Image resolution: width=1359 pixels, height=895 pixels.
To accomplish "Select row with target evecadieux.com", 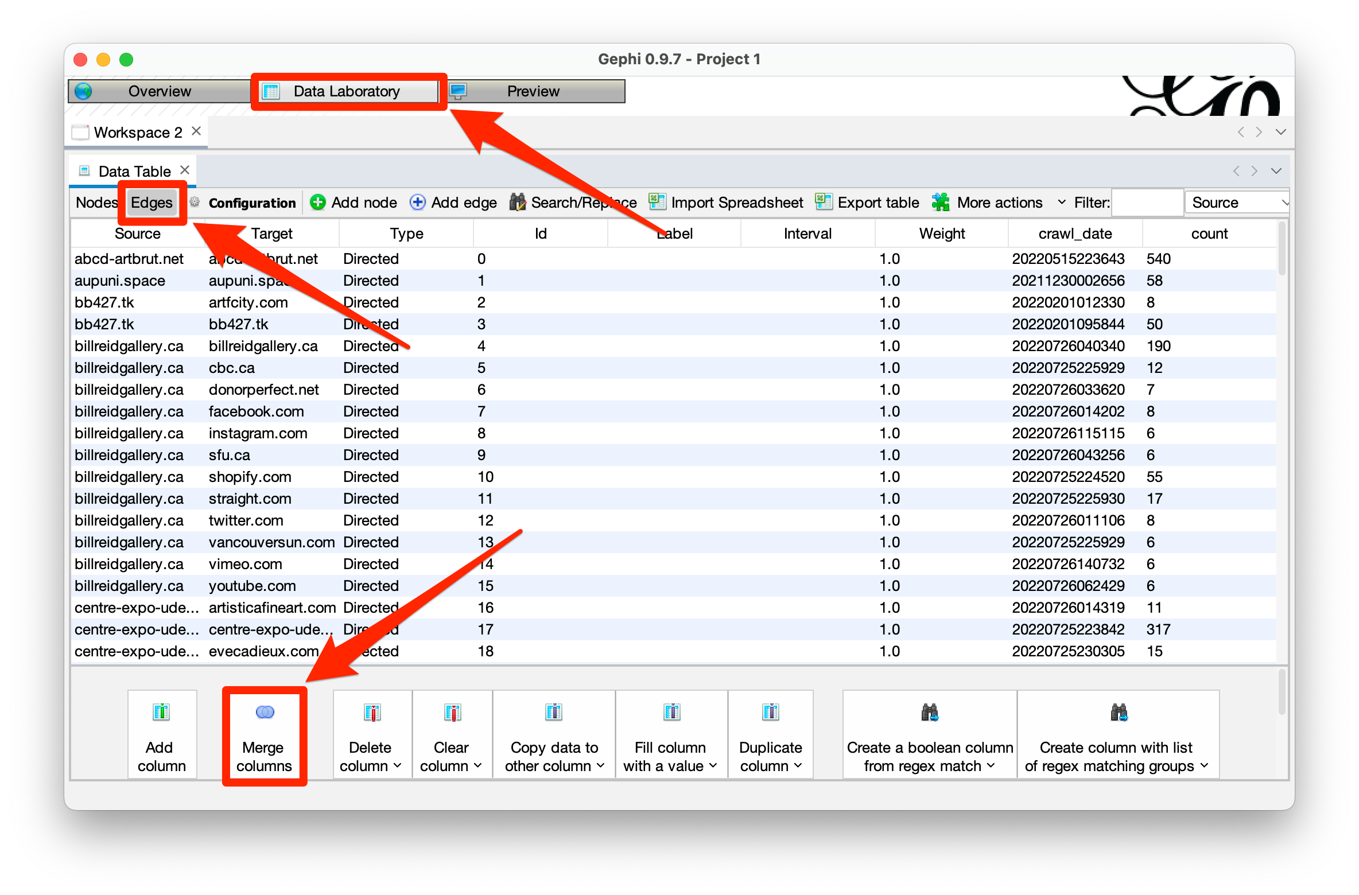I will click(x=674, y=651).
